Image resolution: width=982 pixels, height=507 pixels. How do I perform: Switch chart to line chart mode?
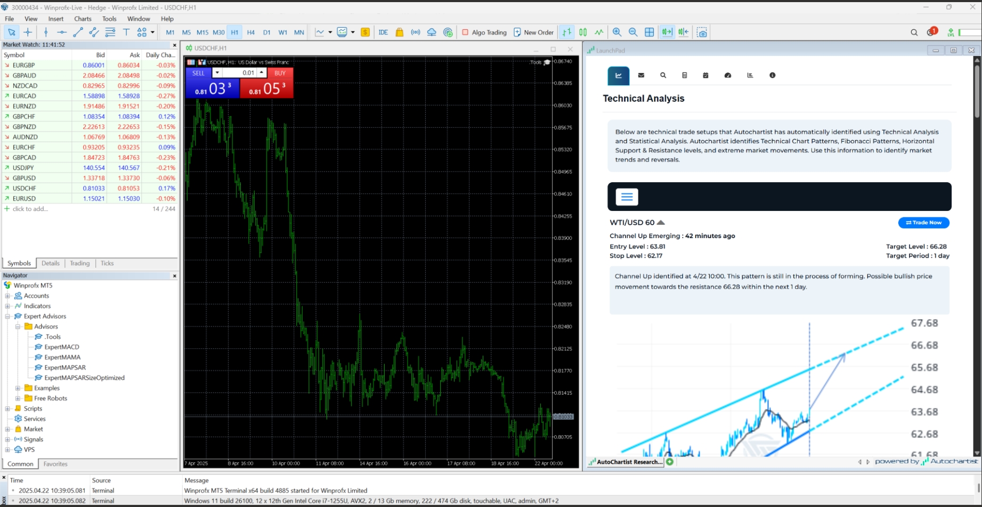click(x=599, y=32)
